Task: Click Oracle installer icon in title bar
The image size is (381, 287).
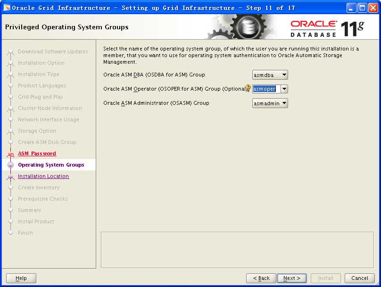Action: 7,8
